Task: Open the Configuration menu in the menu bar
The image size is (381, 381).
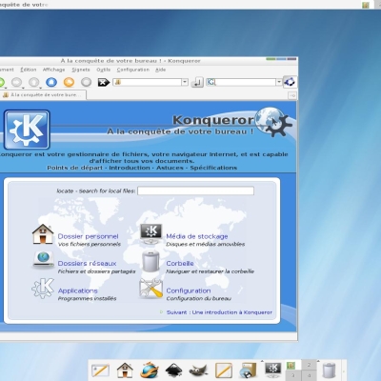Action: point(132,70)
